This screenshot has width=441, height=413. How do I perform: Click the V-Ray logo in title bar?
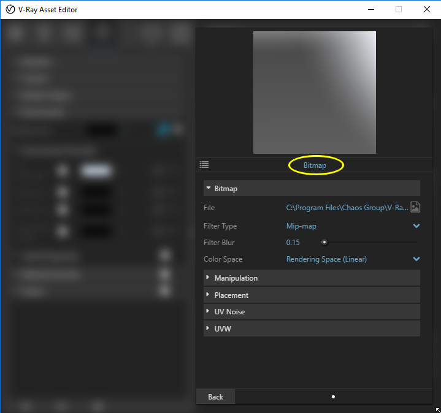click(10, 9)
